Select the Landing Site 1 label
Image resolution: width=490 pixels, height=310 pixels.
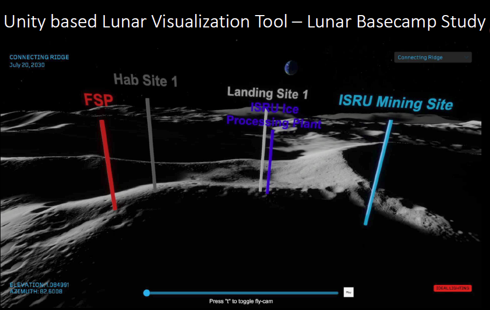(267, 93)
